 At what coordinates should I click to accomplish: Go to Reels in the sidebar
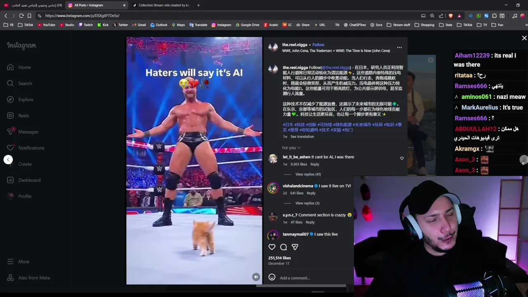pos(18,115)
